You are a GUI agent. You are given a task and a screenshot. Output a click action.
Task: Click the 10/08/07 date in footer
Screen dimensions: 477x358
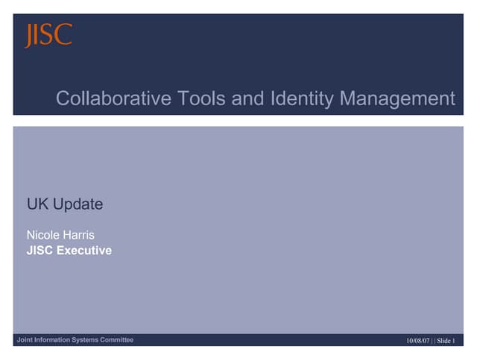pos(418,341)
